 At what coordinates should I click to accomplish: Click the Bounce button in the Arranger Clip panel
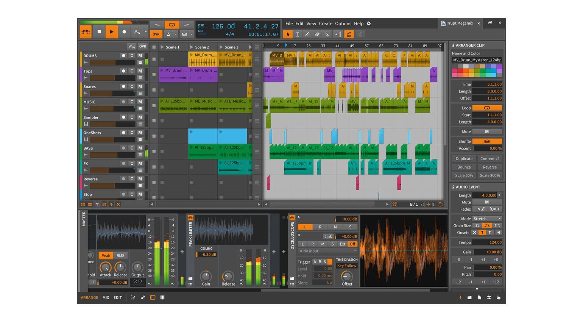[463, 167]
